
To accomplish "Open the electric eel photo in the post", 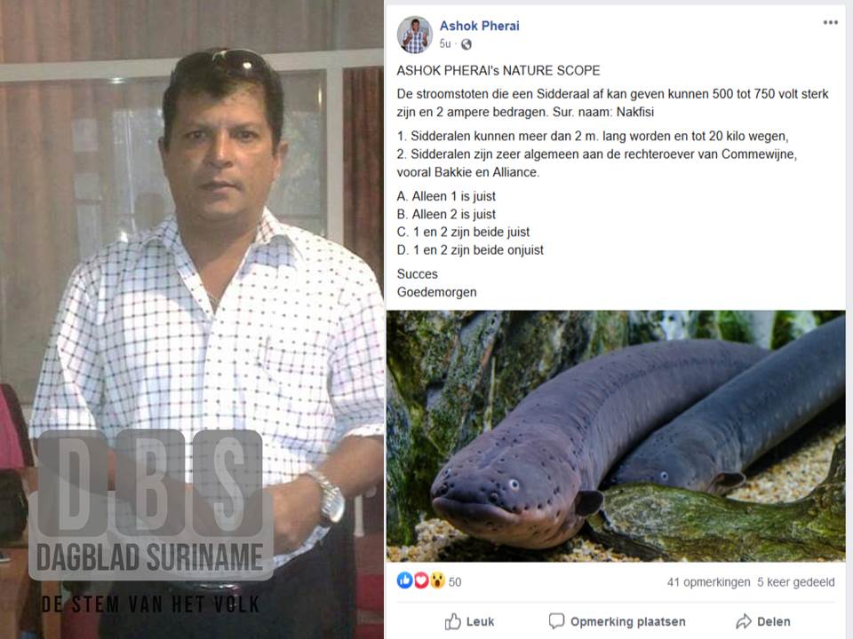I will point(616,436).
